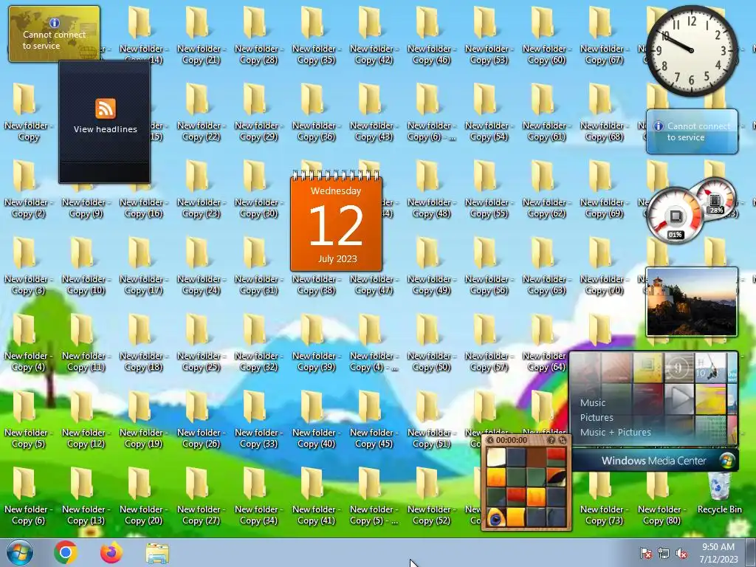Click the large CPU usage meter dial
Image resolution: width=756 pixels, height=567 pixels.
(675, 215)
